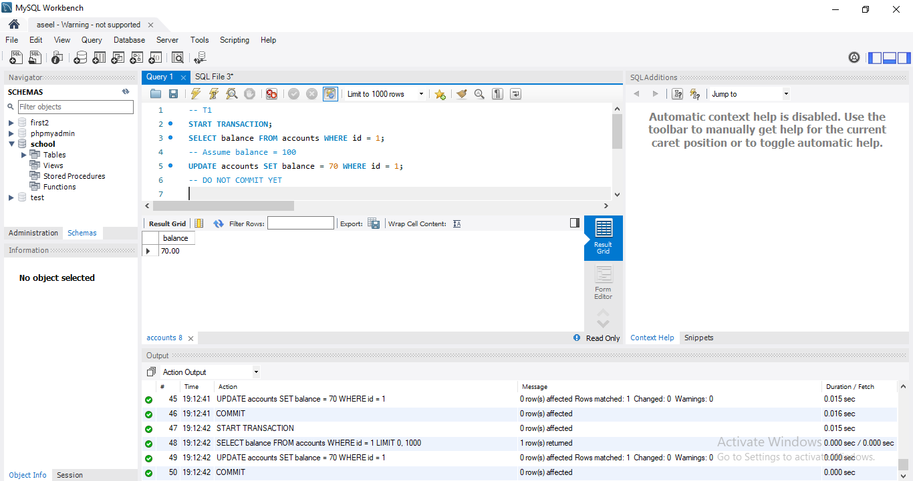
Task: Save the script using the floppy disk icon
Action: point(173,94)
